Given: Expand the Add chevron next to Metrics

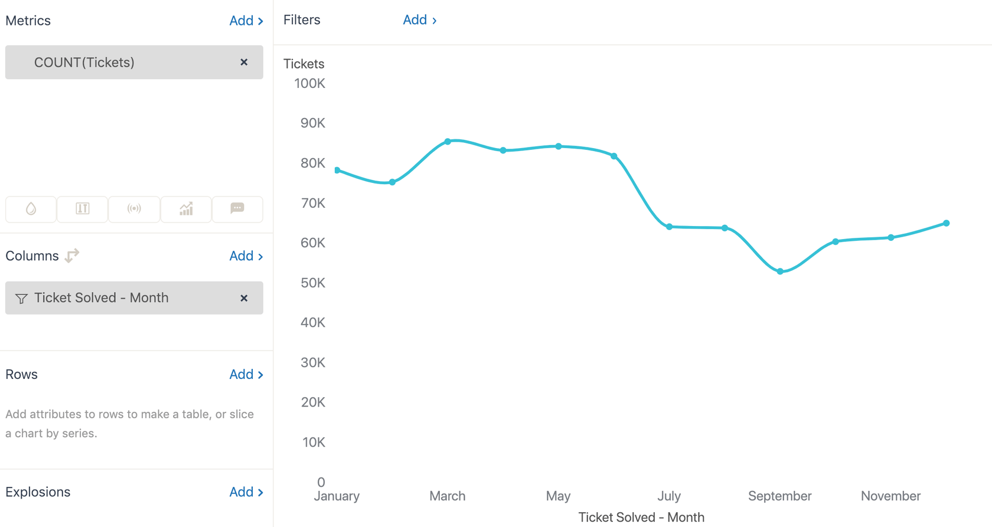Looking at the screenshot, I should tap(260, 21).
